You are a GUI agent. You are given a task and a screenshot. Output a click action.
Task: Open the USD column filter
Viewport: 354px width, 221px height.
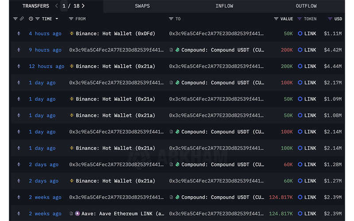330,19
